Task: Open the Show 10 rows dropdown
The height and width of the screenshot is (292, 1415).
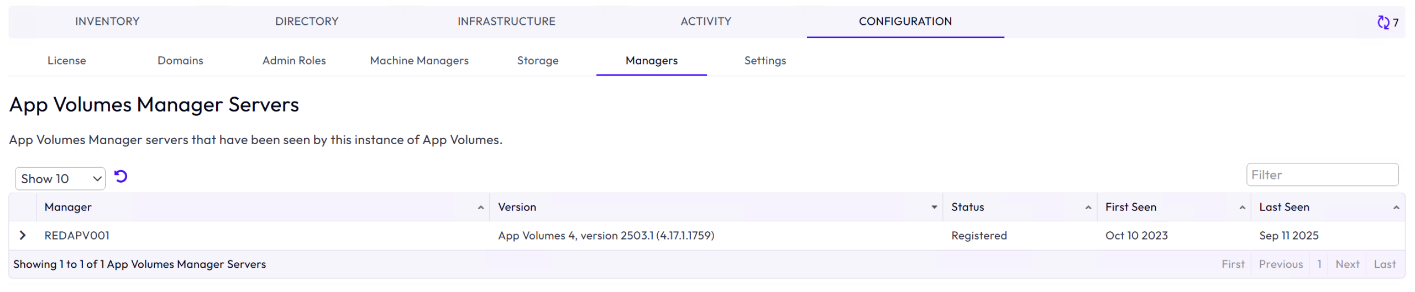Action: [x=60, y=179]
